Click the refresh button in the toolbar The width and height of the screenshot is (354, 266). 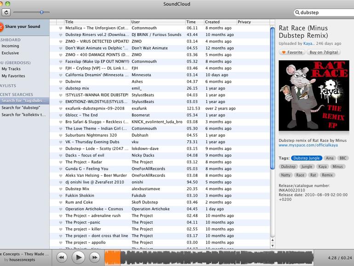[x=6, y=12]
